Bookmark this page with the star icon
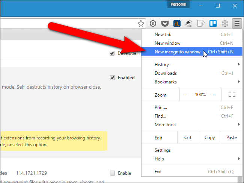Image resolution: width=244 pixels, height=183 pixels. click(x=141, y=24)
